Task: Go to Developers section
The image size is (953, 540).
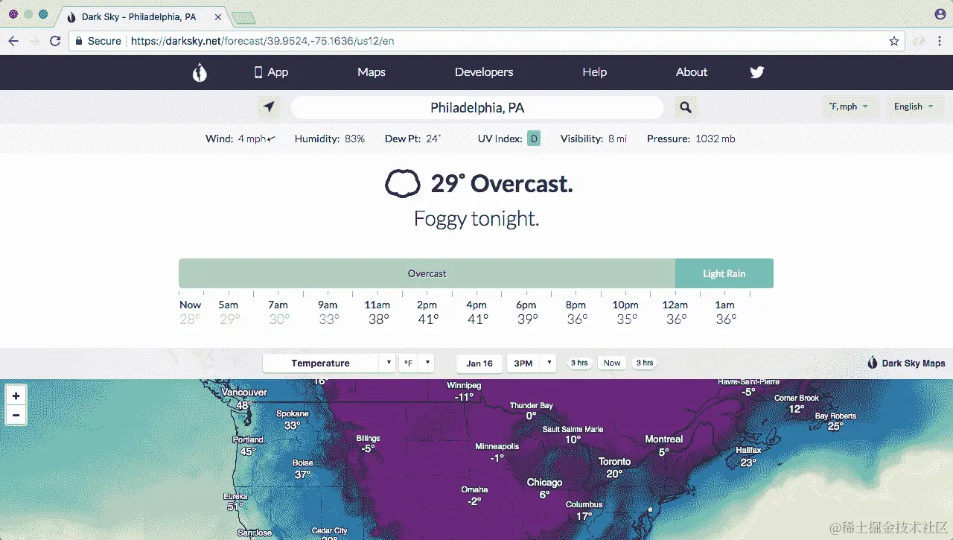Action: (x=484, y=72)
